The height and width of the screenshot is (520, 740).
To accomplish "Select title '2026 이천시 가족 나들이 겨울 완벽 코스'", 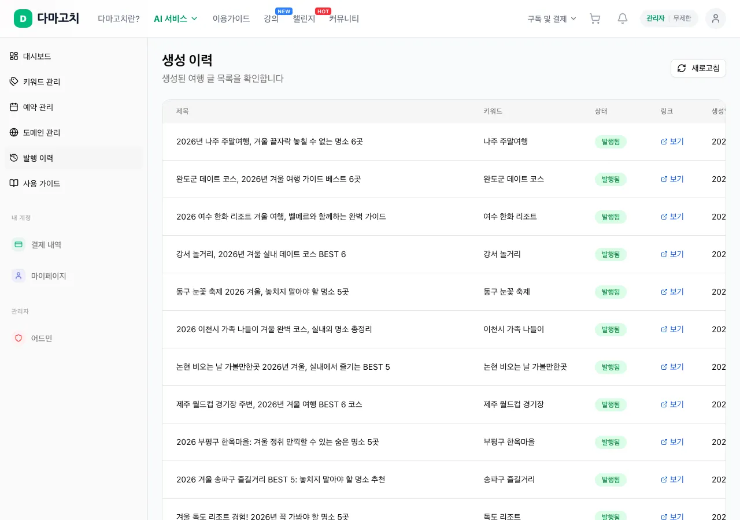I will pyautogui.click(x=274, y=329).
